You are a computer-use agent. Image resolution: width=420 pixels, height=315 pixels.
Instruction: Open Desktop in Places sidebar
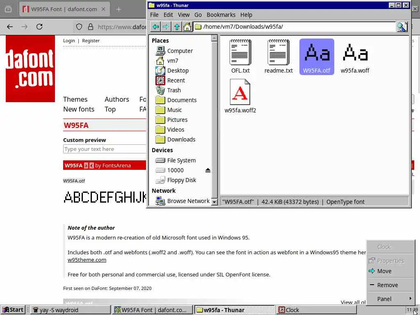[172, 71]
